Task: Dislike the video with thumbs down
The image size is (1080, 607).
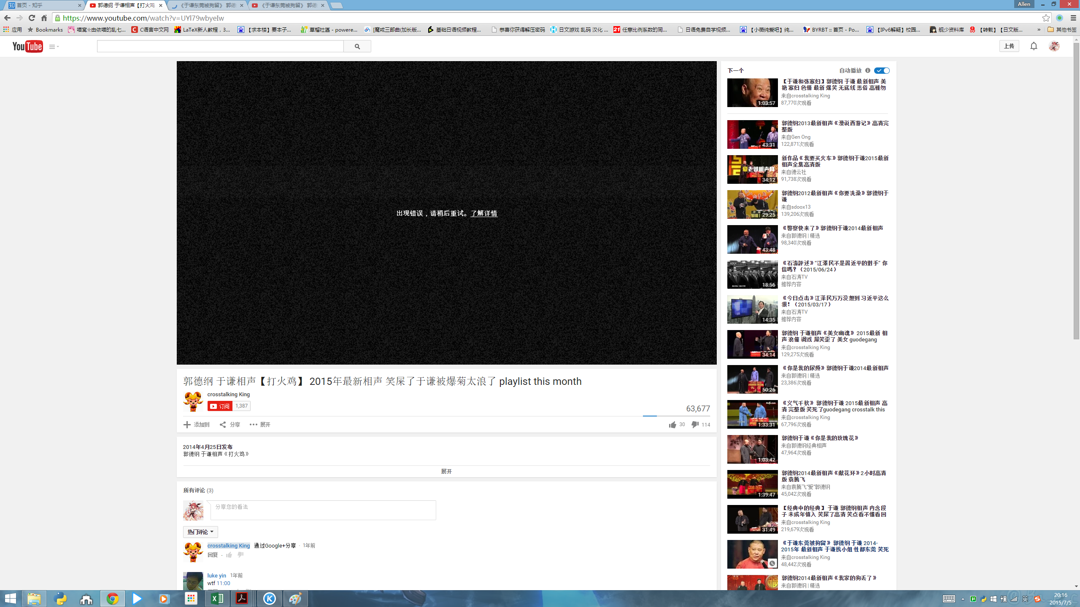Action: (x=695, y=424)
